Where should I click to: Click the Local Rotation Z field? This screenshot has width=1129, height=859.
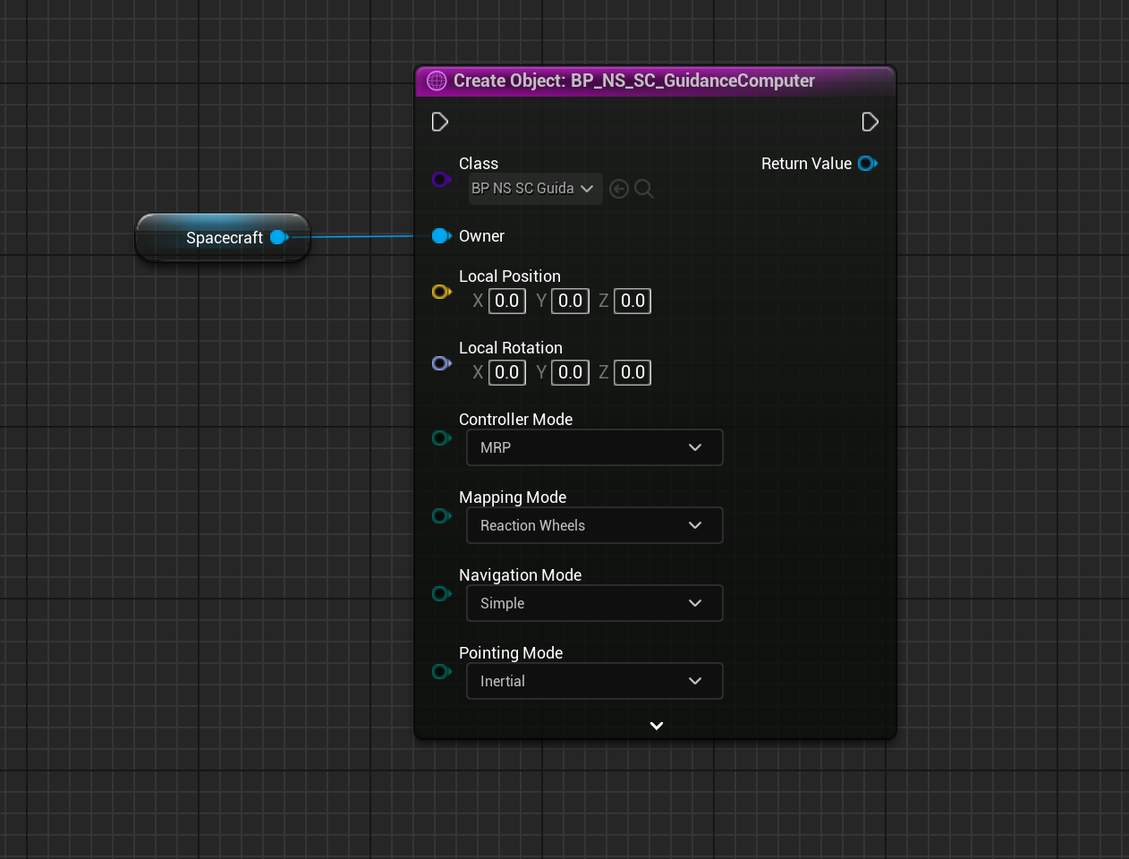[x=632, y=372]
